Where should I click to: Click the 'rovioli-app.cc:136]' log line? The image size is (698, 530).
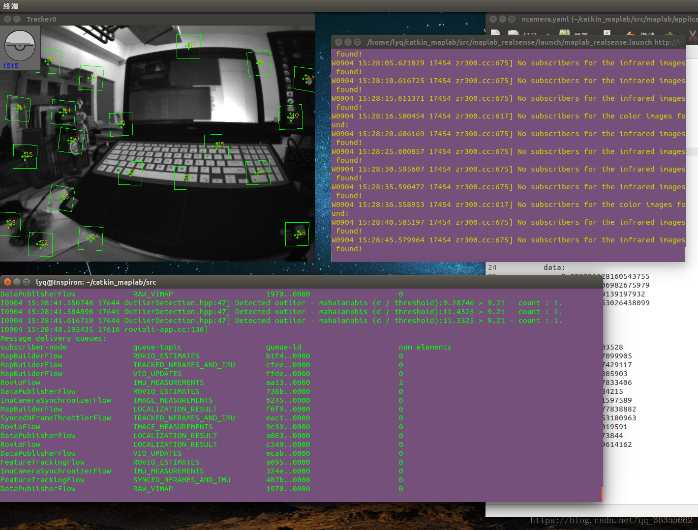104,329
